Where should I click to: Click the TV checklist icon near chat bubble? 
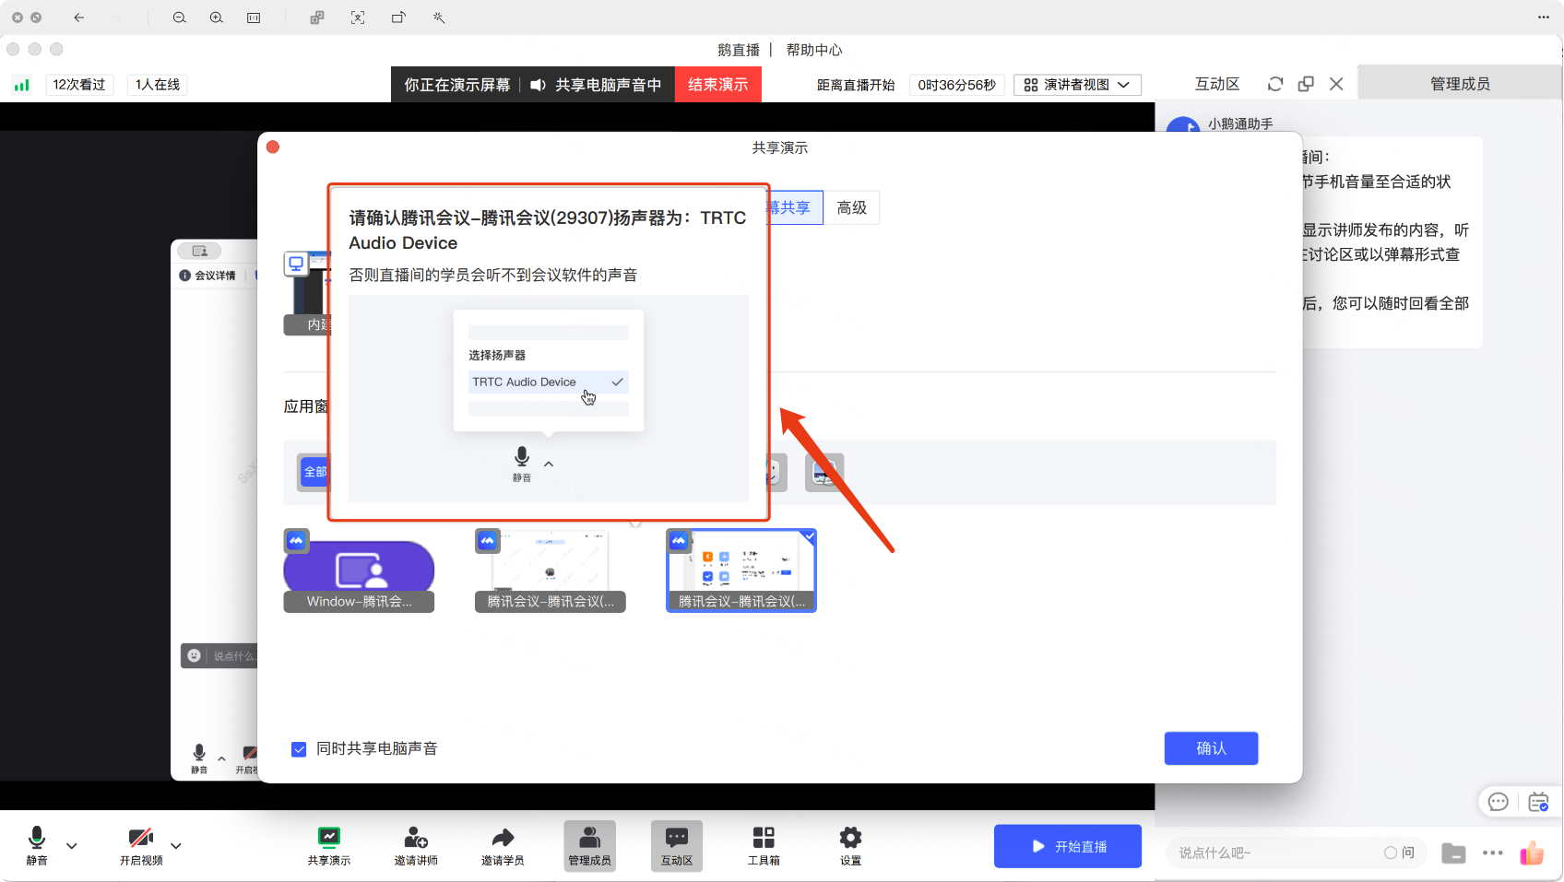point(1538,802)
